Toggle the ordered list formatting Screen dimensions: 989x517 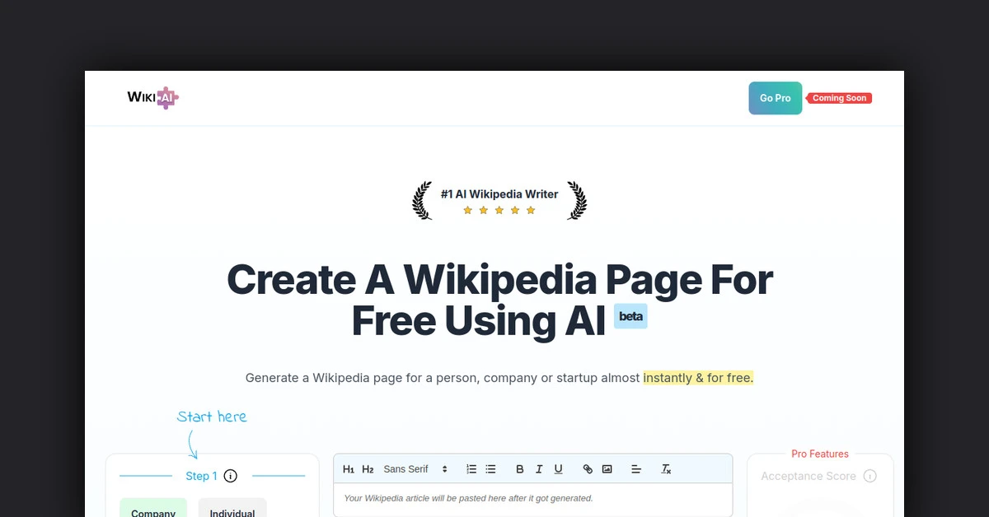471,468
